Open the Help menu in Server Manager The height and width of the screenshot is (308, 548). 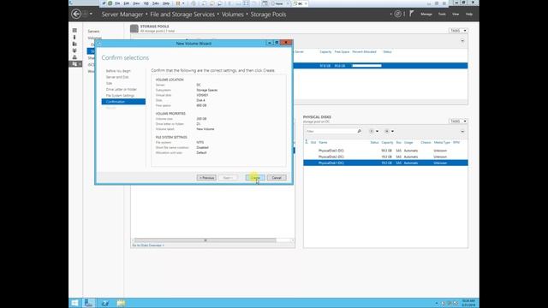[469, 14]
